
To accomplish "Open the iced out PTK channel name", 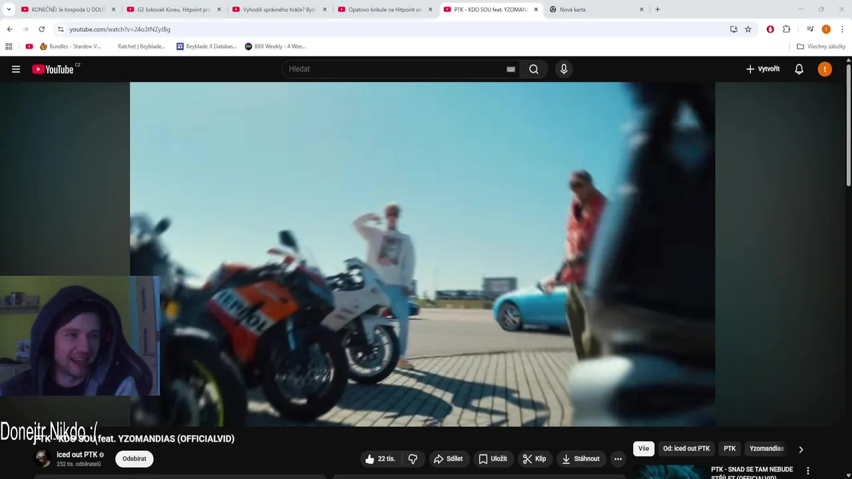I will [x=77, y=455].
